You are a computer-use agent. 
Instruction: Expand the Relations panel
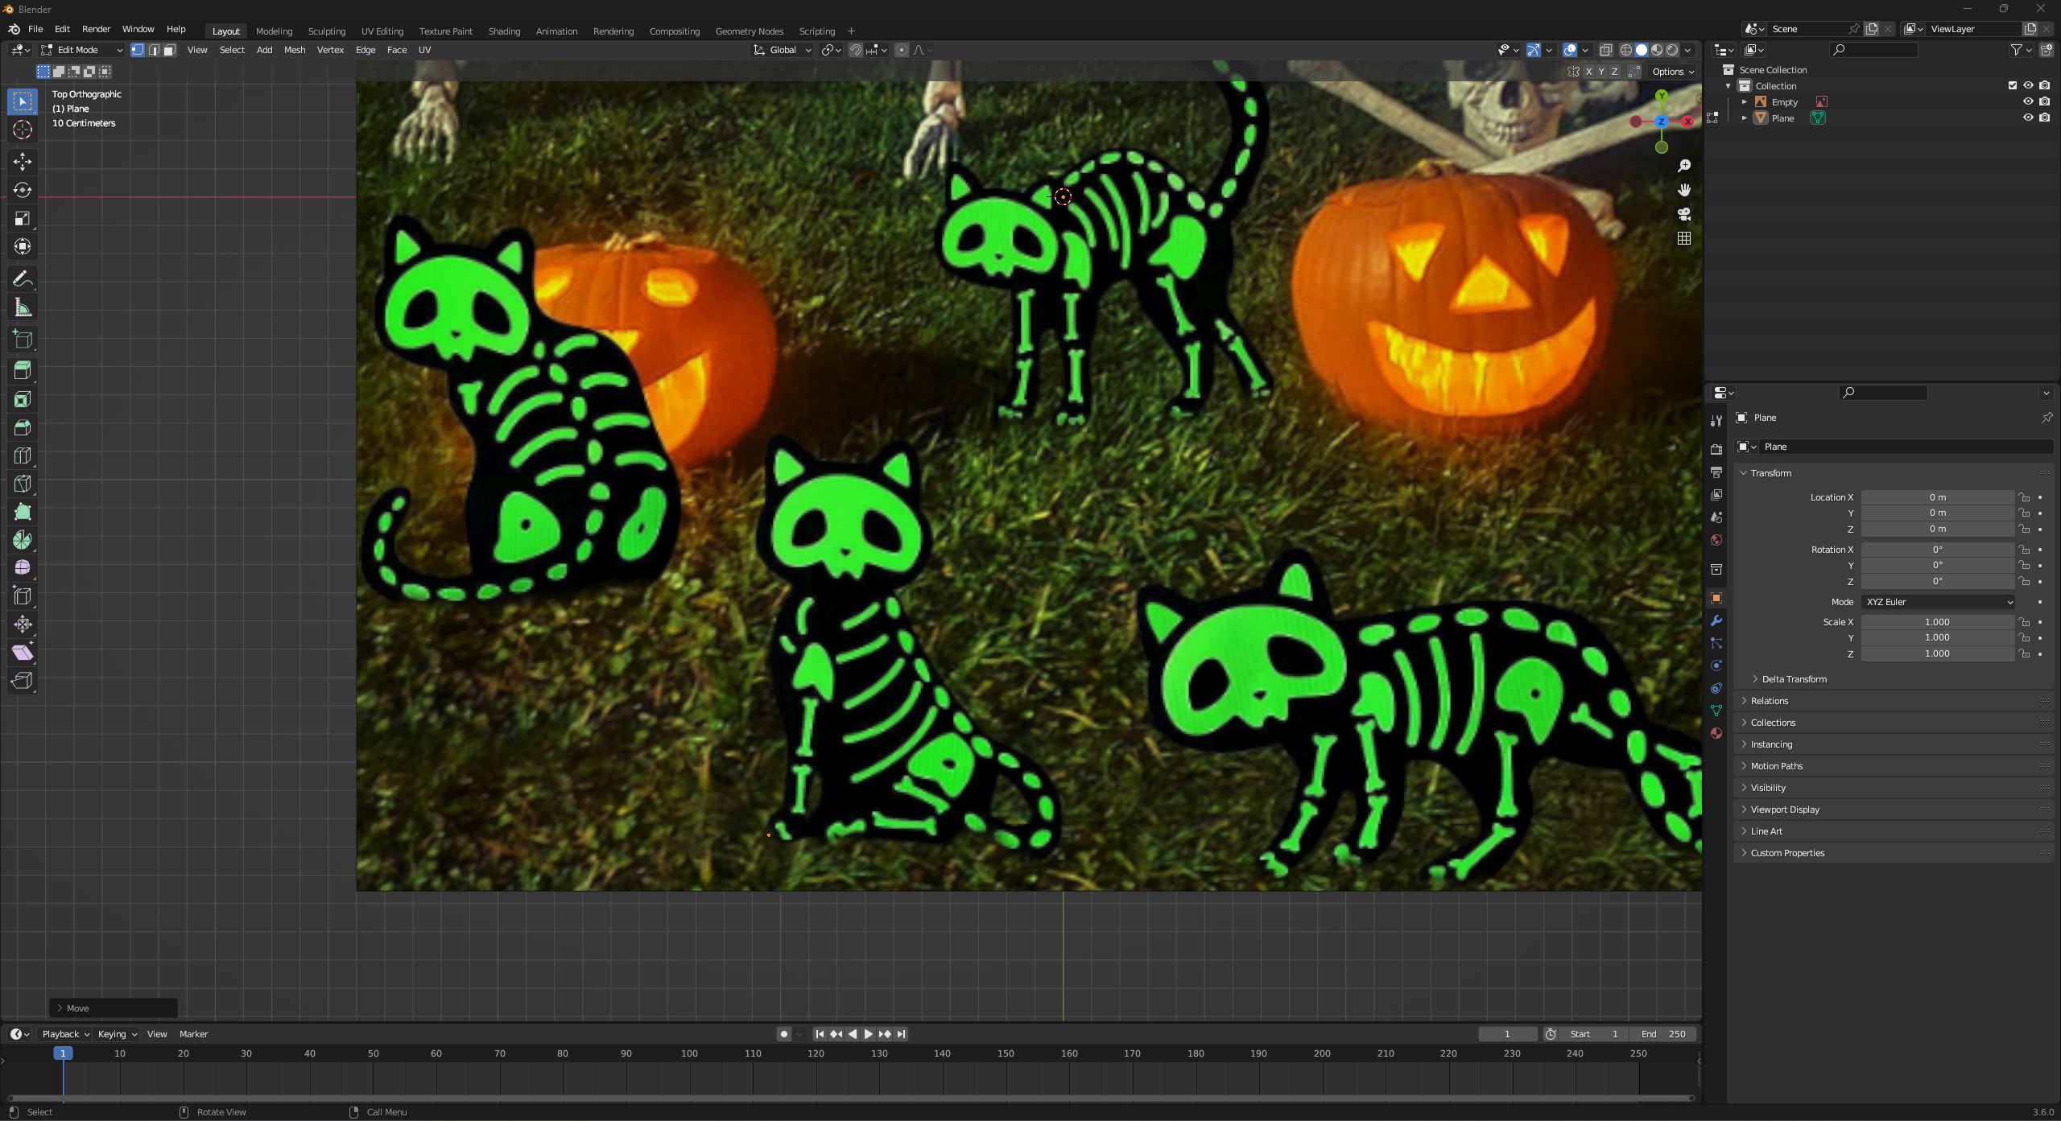[1769, 701]
